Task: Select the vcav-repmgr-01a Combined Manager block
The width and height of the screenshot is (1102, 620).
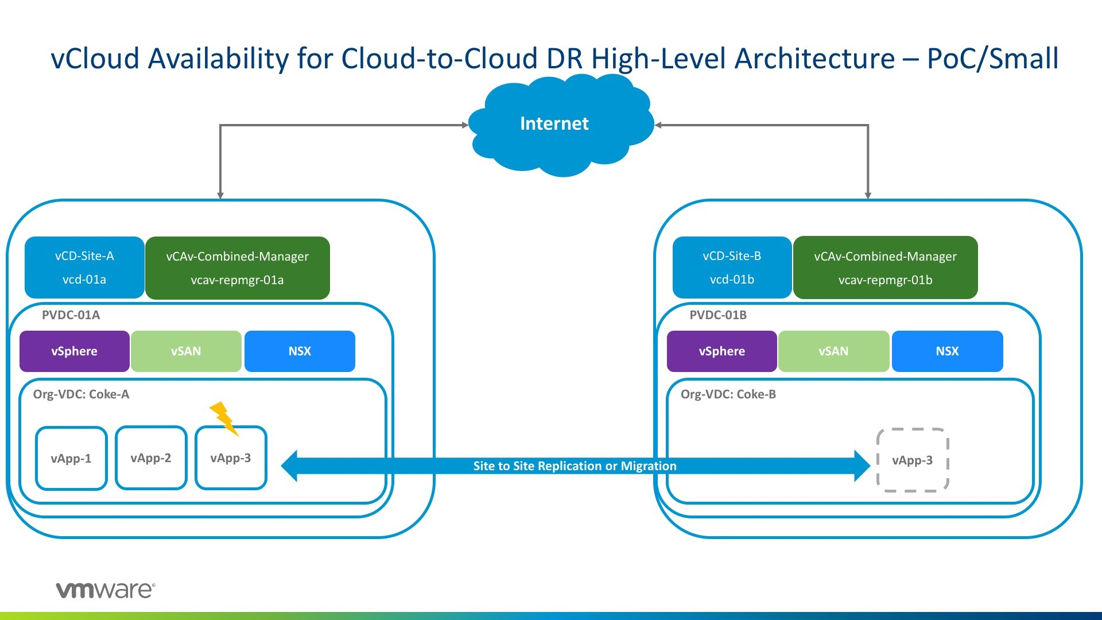Action: click(x=237, y=268)
